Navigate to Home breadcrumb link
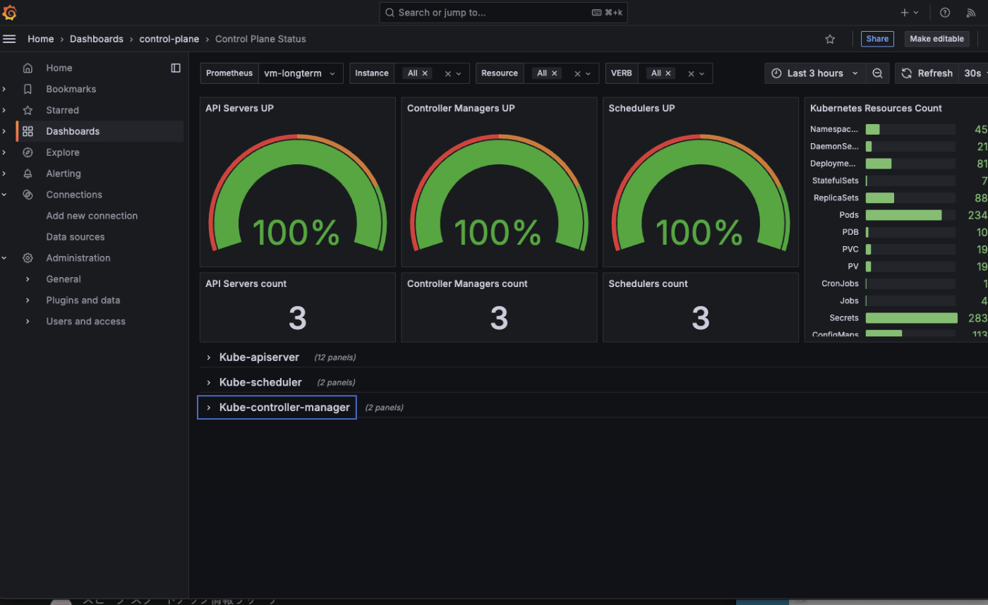This screenshot has height=605, width=988. click(41, 39)
